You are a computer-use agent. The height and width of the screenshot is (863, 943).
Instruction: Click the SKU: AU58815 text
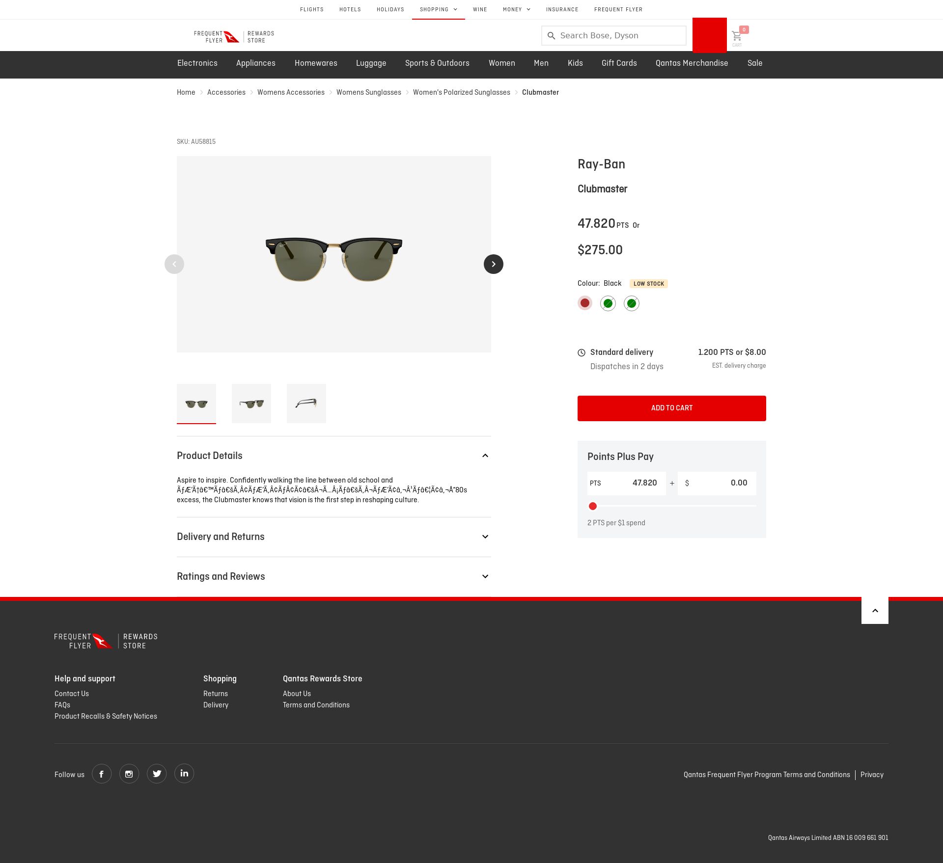coord(196,142)
